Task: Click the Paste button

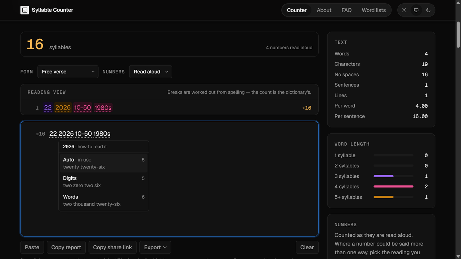Action: pyautogui.click(x=32, y=247)
